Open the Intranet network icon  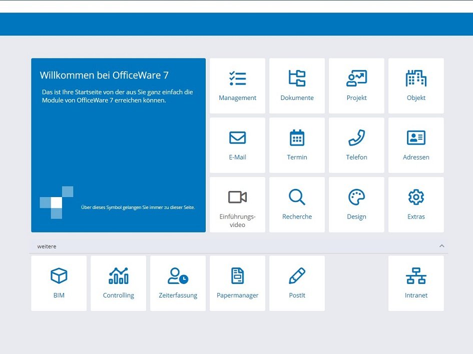(416, 276)
